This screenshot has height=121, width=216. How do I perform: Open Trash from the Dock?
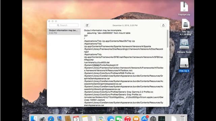(182, 119)
